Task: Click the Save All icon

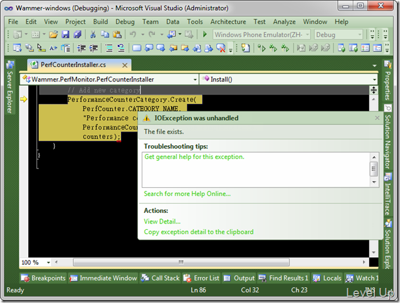Action: (77, 34)
